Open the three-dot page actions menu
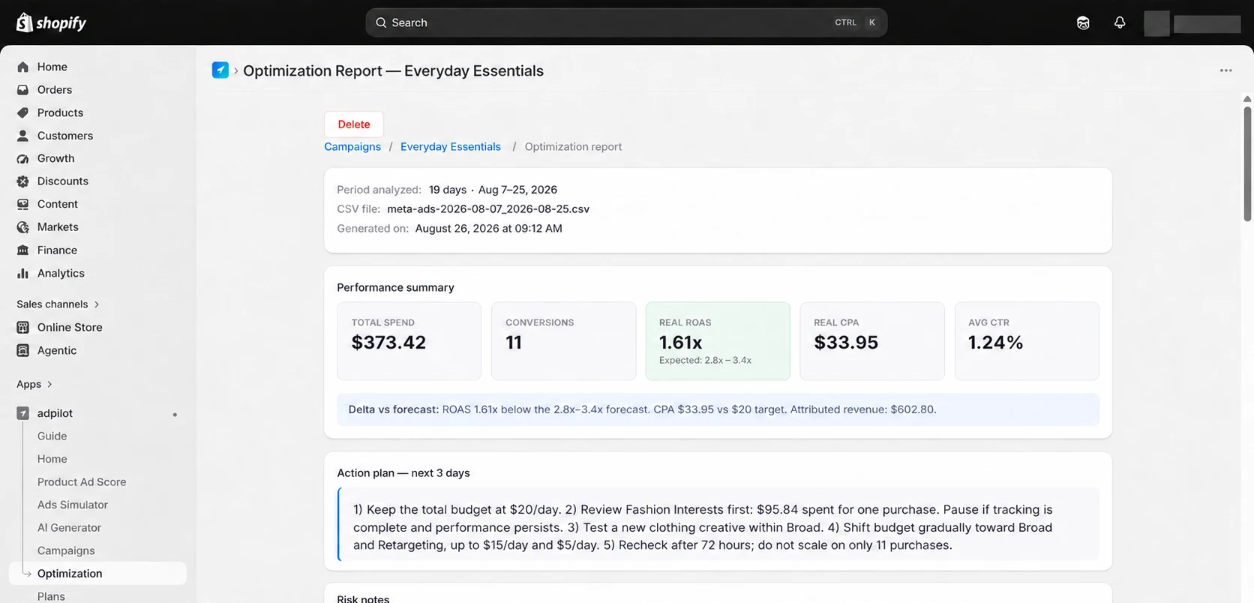The image size is (1254, 603). pyautogui.click(x=1226, y=70)
